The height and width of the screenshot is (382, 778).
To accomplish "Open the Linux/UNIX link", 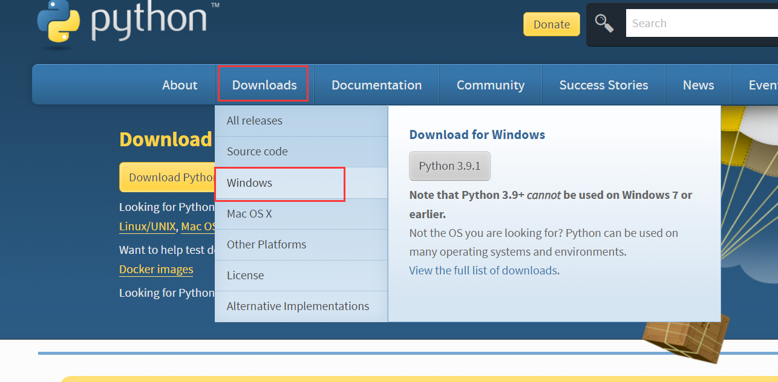I will pos(147,227).
